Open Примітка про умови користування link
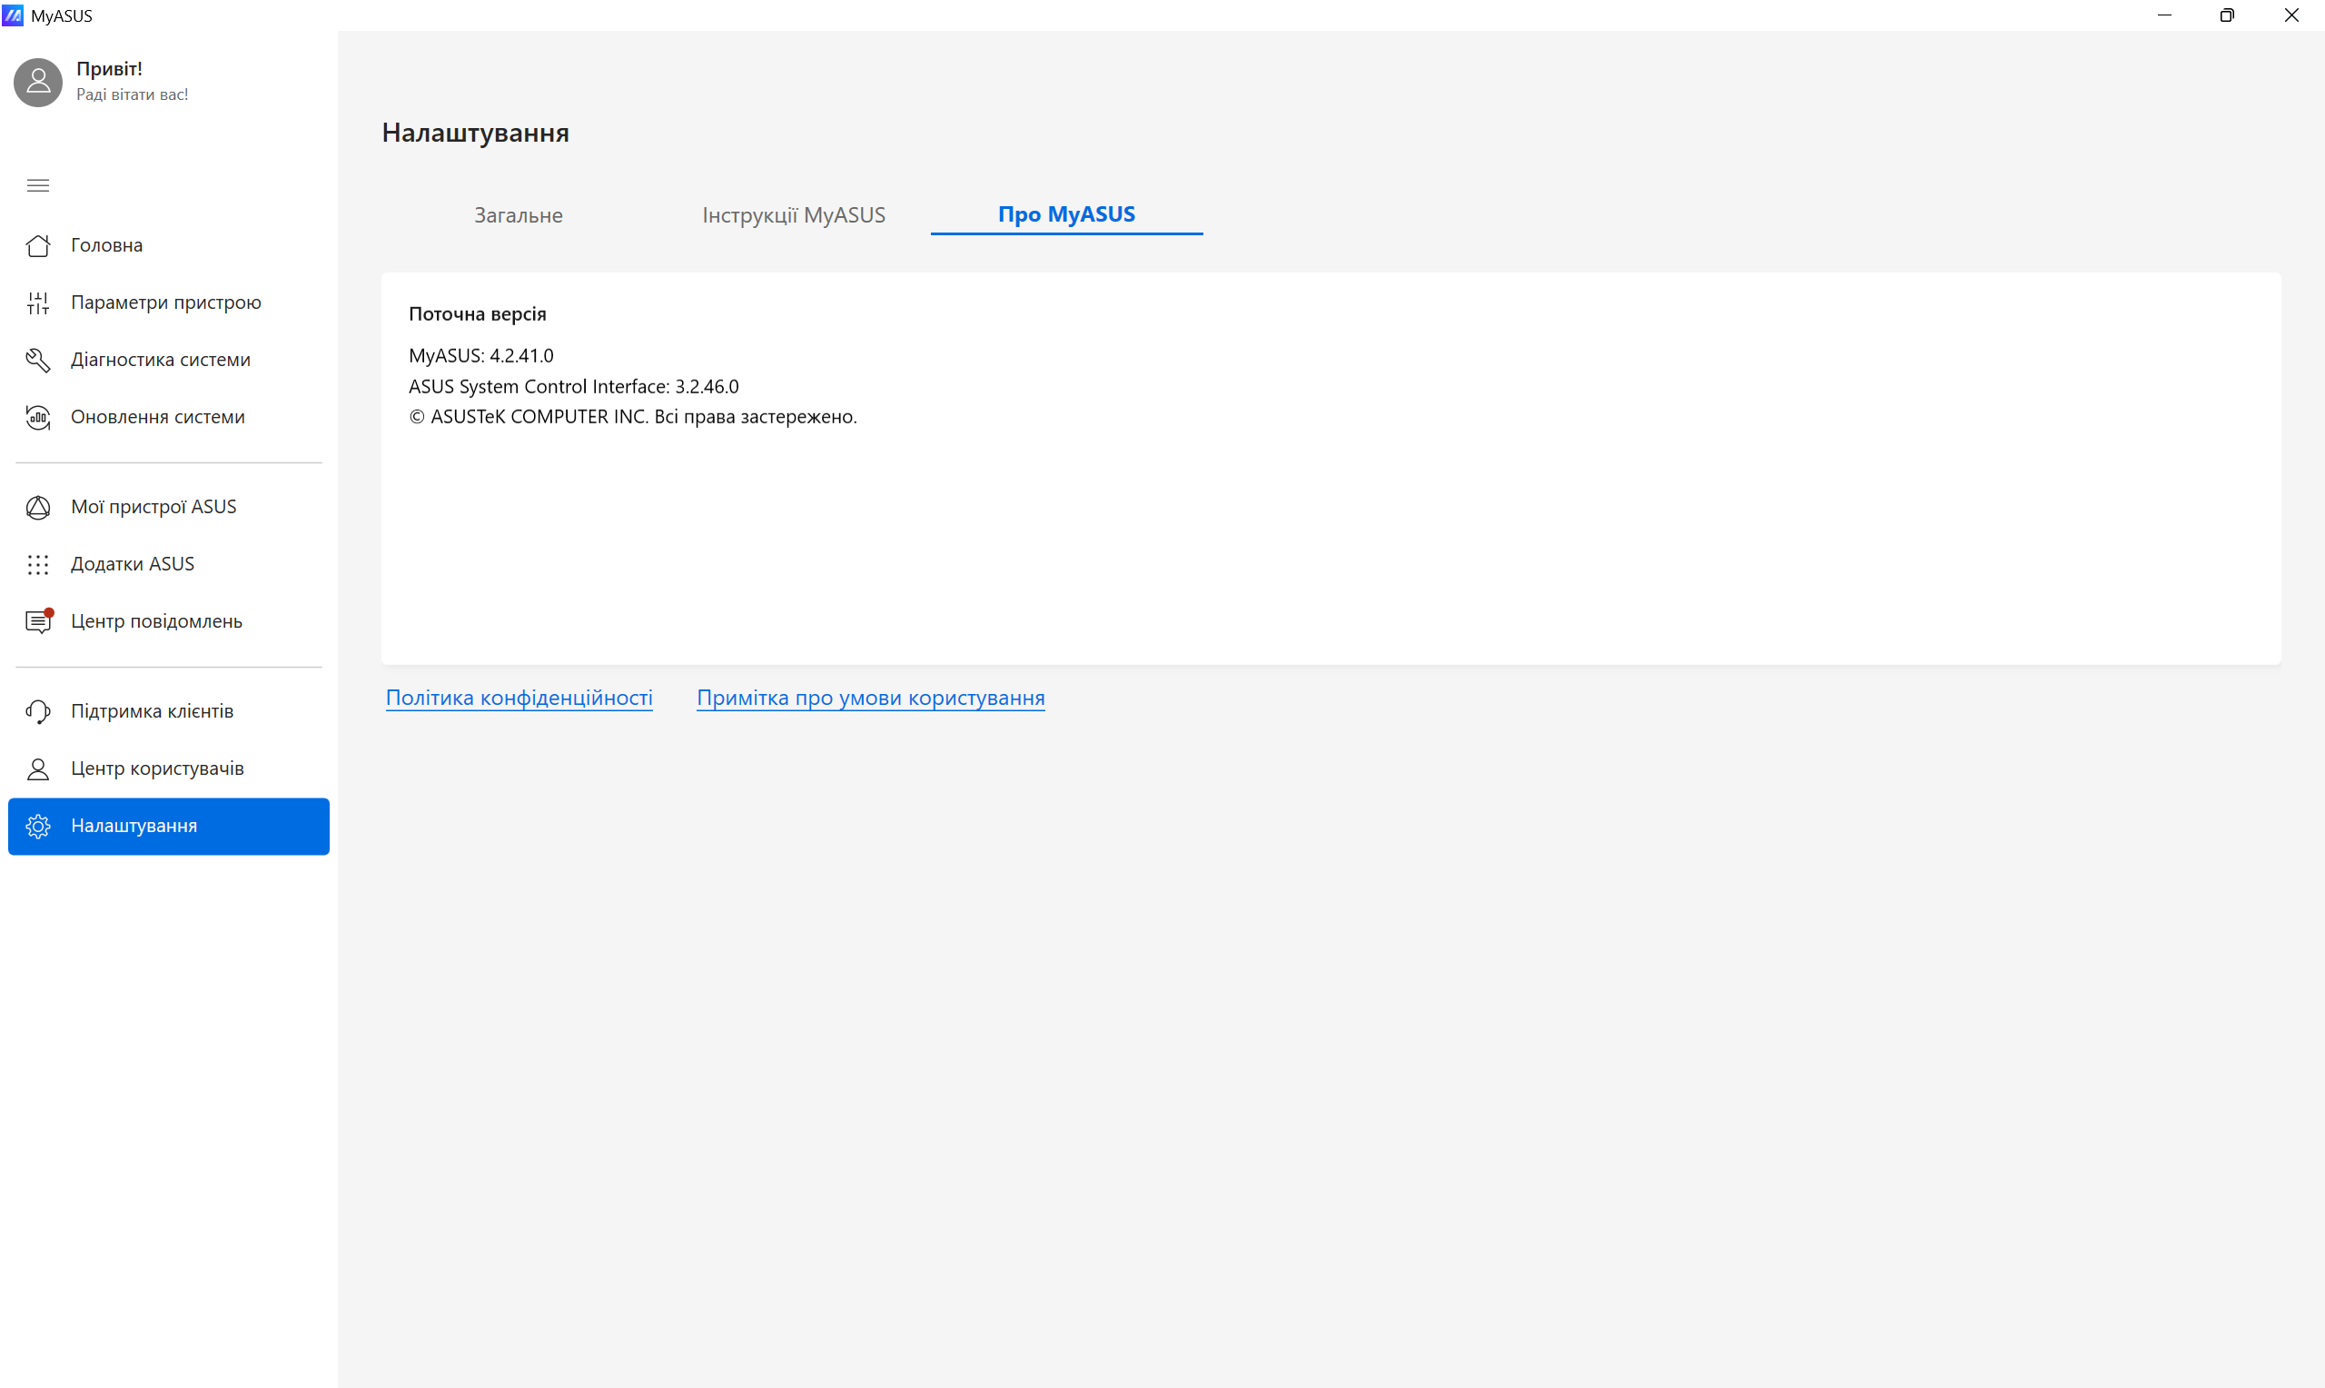The width and height of the screenshot is (2325, 1388). point(869,698)
